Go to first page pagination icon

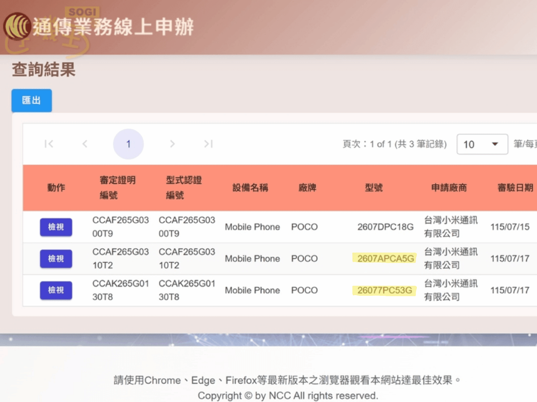point(49,144)
